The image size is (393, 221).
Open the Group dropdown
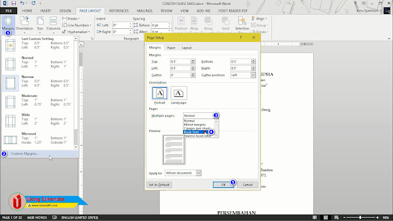(260, 25)
